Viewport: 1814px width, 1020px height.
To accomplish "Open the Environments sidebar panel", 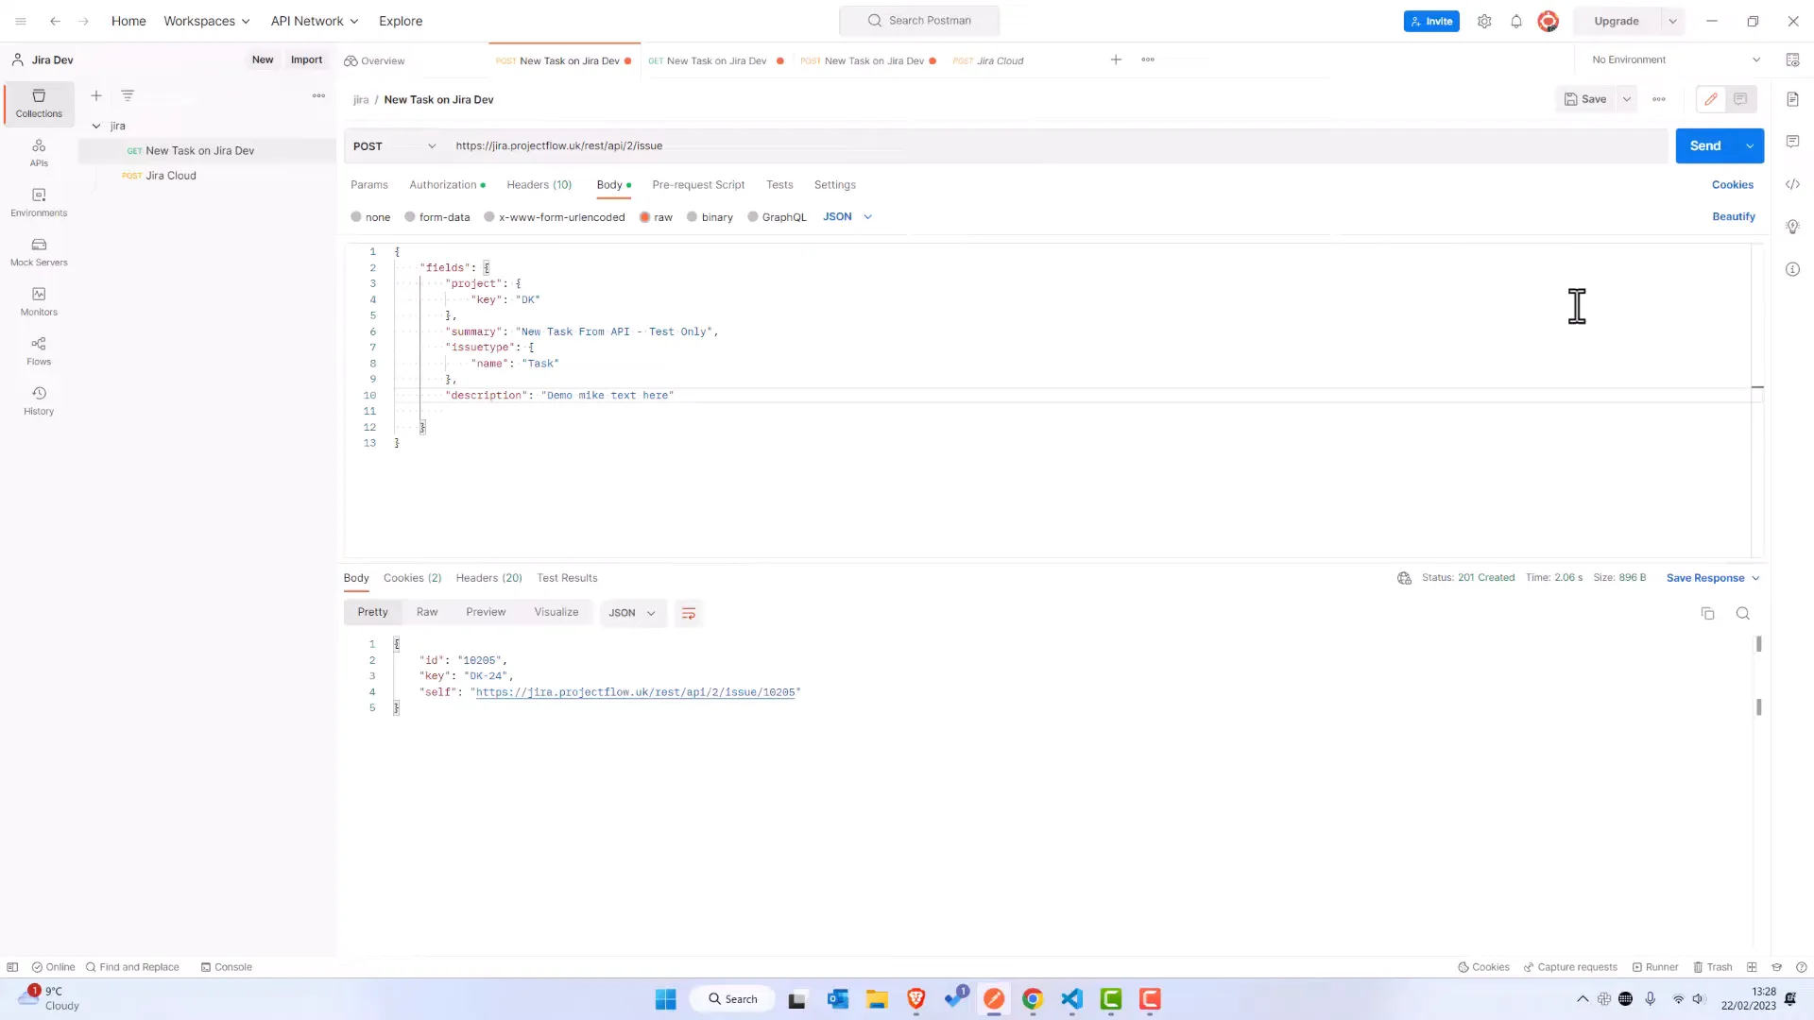I will tap(39, 203).
